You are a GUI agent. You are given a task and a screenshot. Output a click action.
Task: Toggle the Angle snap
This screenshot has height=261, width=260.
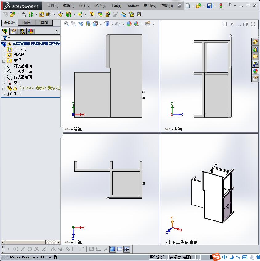[106, 249]
